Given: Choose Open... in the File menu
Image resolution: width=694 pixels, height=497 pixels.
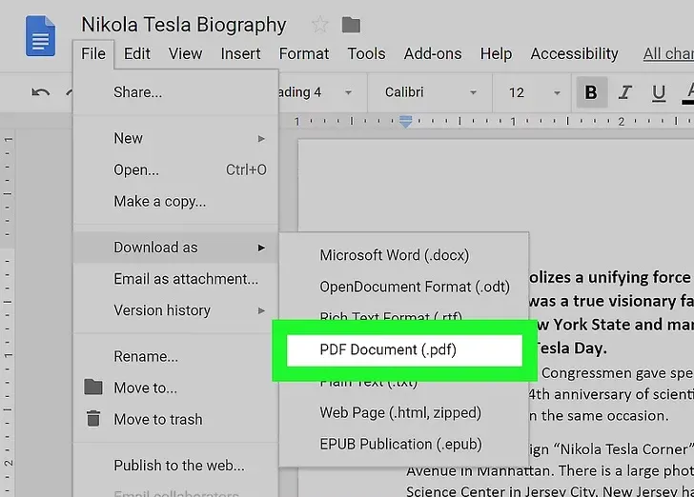Looking at the screenshot, I should point(175,169).
